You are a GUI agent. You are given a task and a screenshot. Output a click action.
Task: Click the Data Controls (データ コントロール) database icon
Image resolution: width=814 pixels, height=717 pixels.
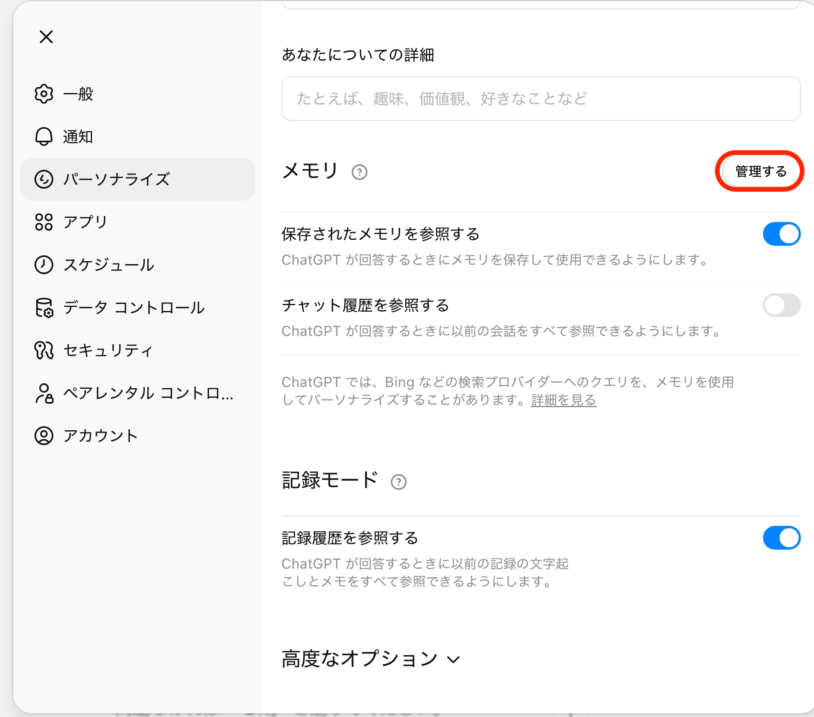coord(44,307)
